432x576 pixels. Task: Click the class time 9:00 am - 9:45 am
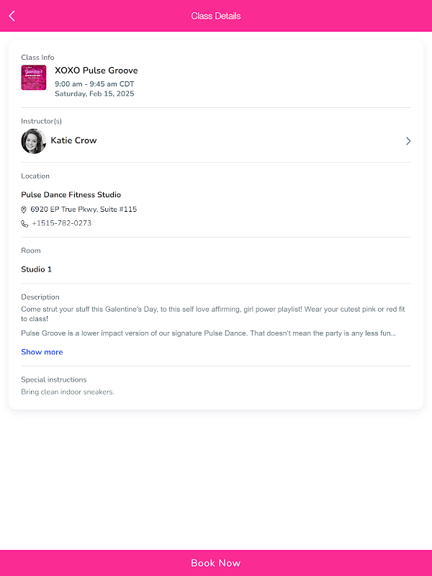(94, 84)
